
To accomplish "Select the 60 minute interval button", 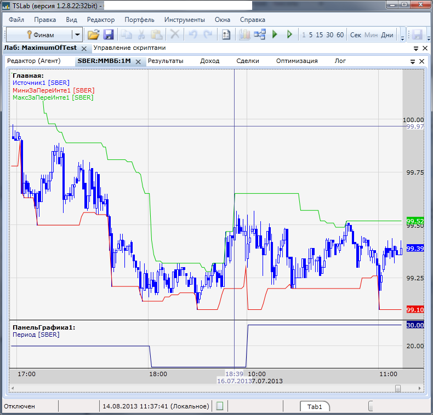I will tap(340, 35).
